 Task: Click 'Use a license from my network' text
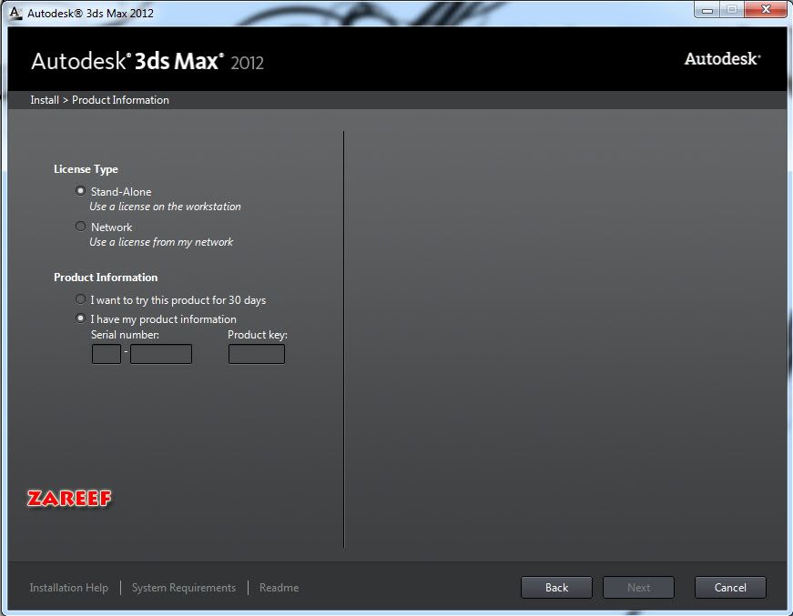coord(161,242)
